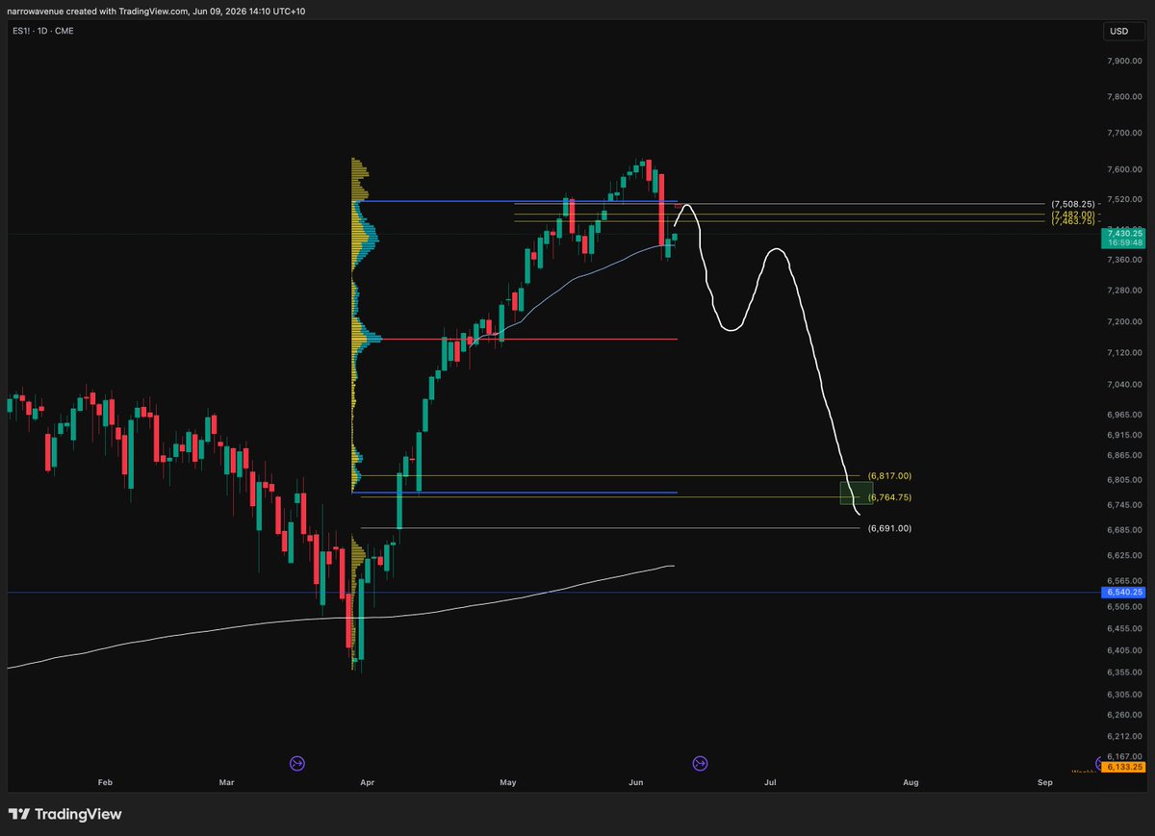This screenshot has height=836, width=1155.
Task: Click the 6,455.00 price axis label
Action: [1124, 628]
